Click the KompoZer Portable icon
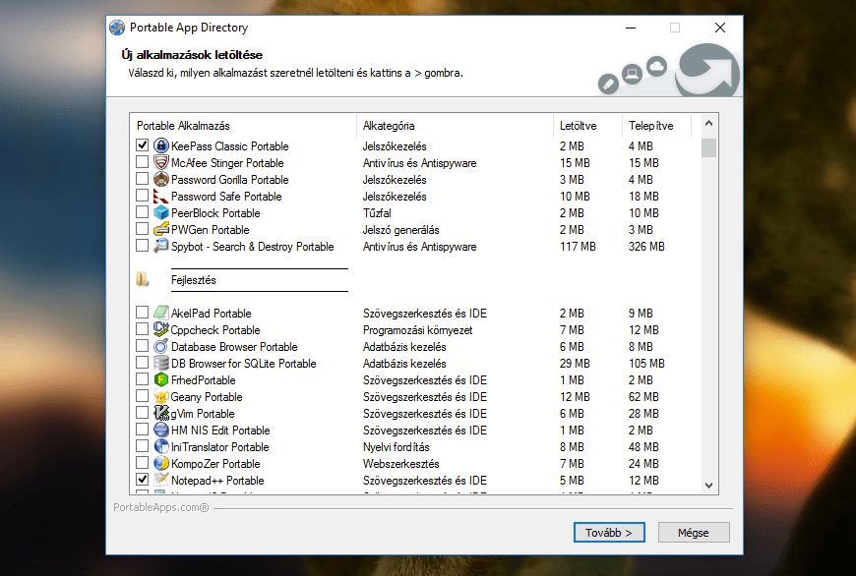This screenshot has width=856, height=576. pos(161,463)
